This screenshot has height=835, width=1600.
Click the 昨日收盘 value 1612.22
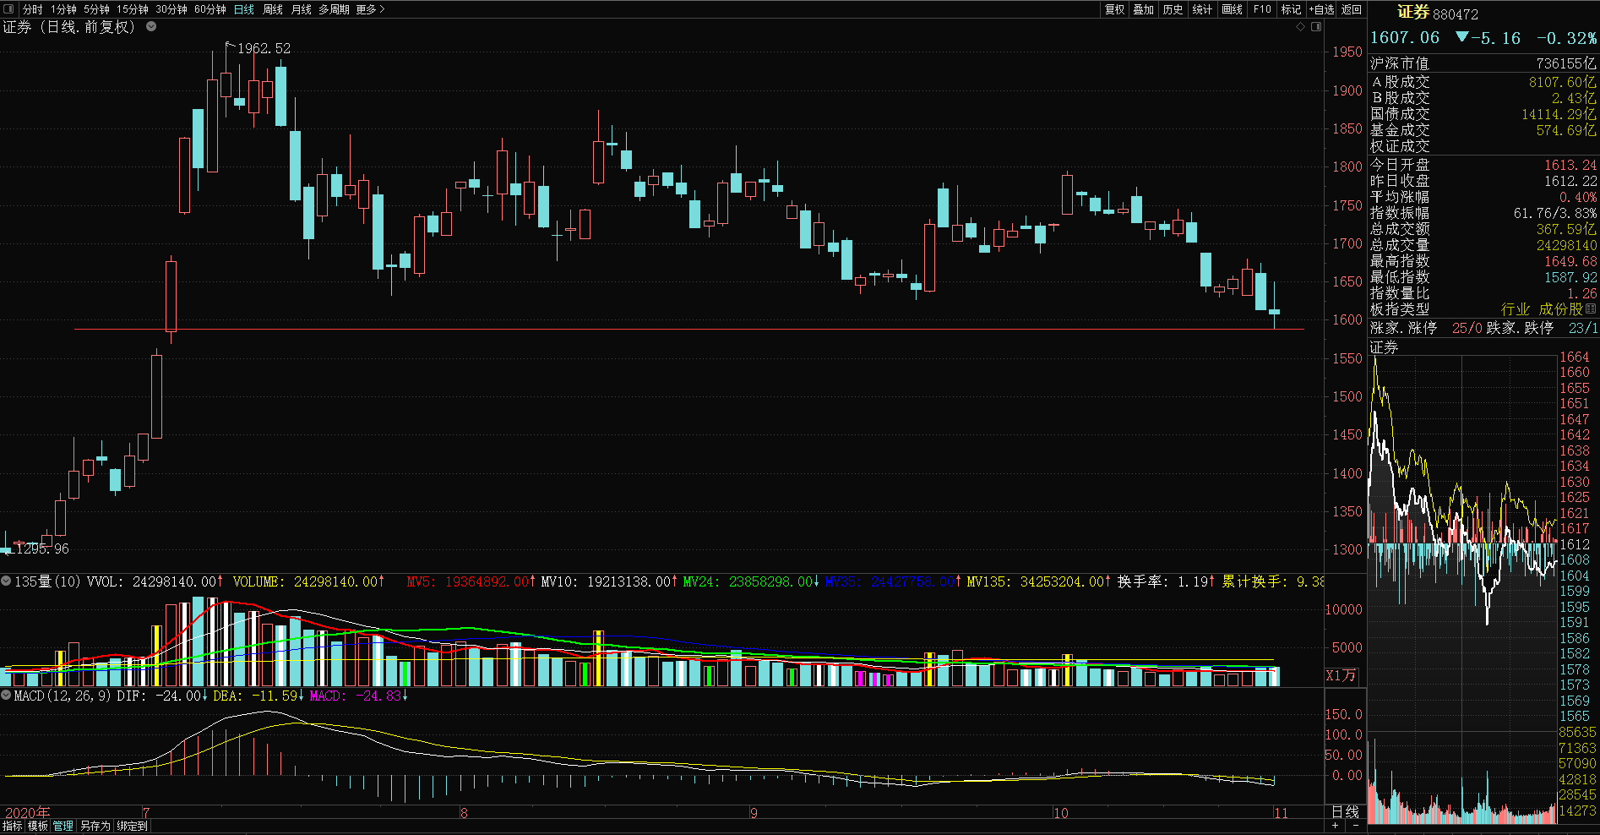click(1571, 181)
